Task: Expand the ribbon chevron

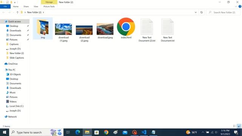Action: tap(236, 6)
